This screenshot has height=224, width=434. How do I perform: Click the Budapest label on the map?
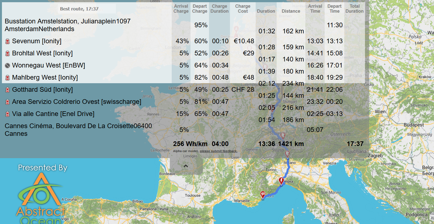(x=414, y=125)
